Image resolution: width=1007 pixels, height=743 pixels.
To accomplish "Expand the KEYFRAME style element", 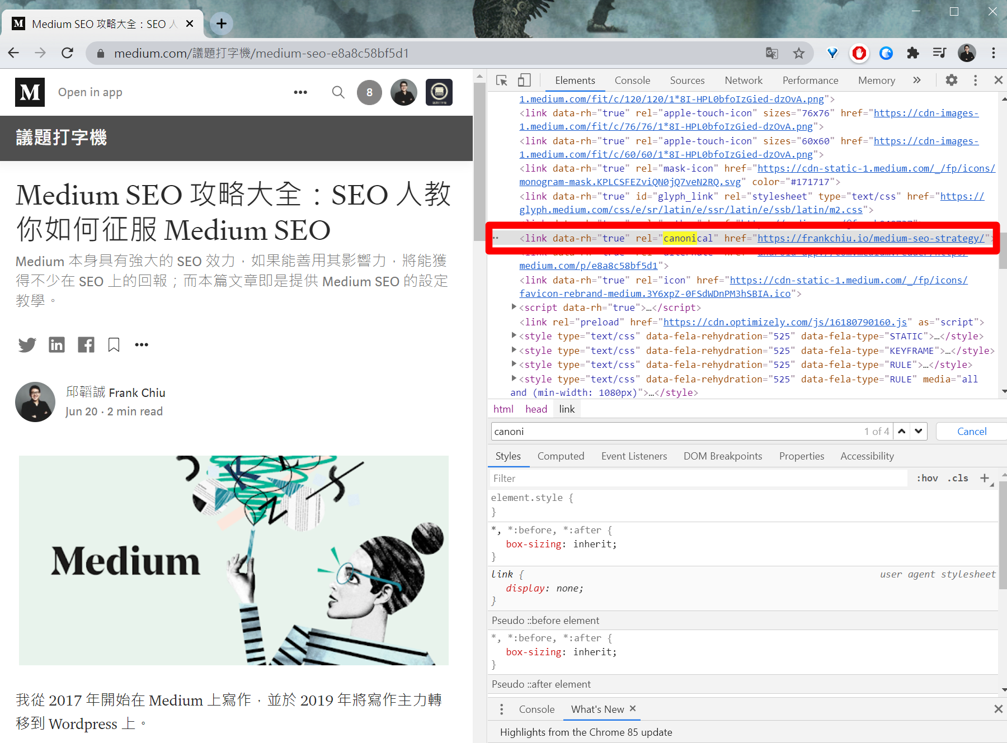I will [x=514, y=351].
